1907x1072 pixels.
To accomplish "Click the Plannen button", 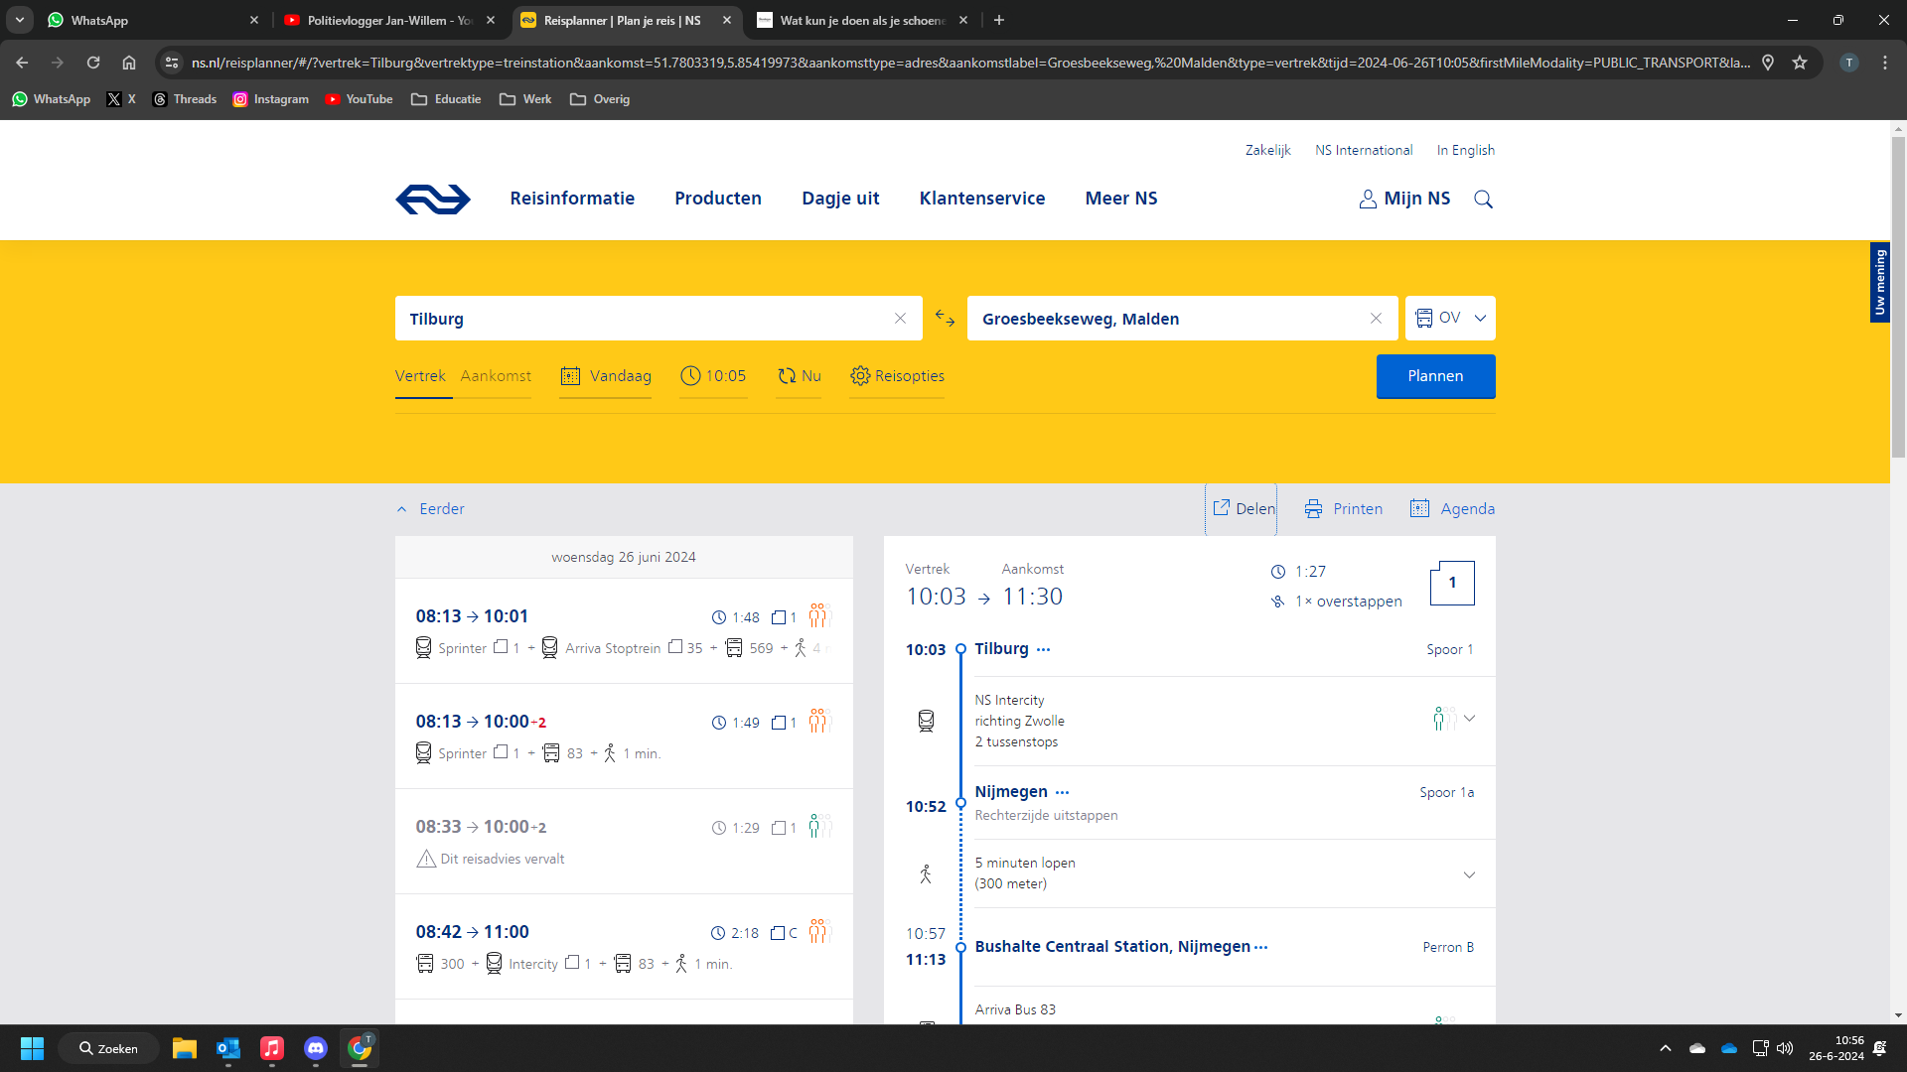I will pos(1435,376).
